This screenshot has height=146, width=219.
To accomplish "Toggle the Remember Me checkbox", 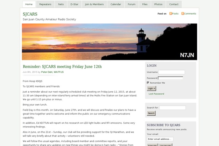I will (x=148, y=83).
